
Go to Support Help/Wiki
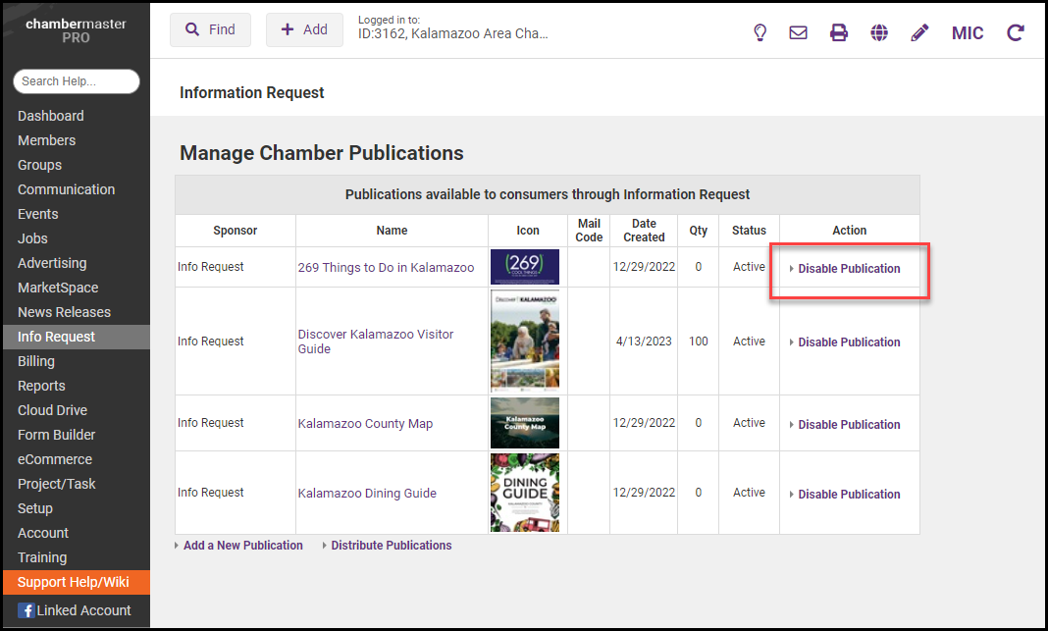[x=74, y=582]
